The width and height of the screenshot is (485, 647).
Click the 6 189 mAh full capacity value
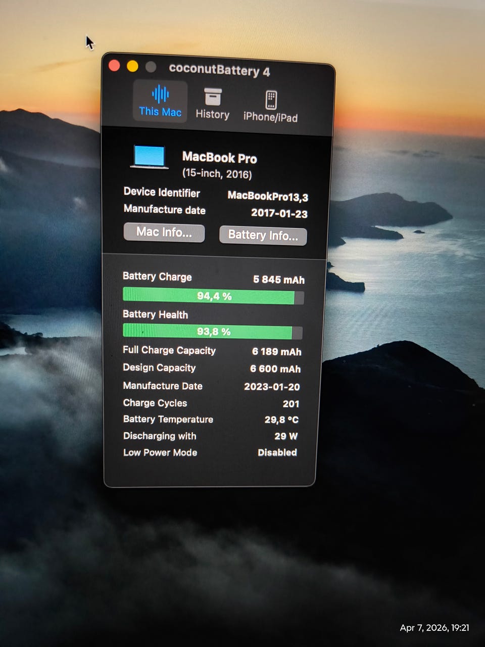[276, 352]
